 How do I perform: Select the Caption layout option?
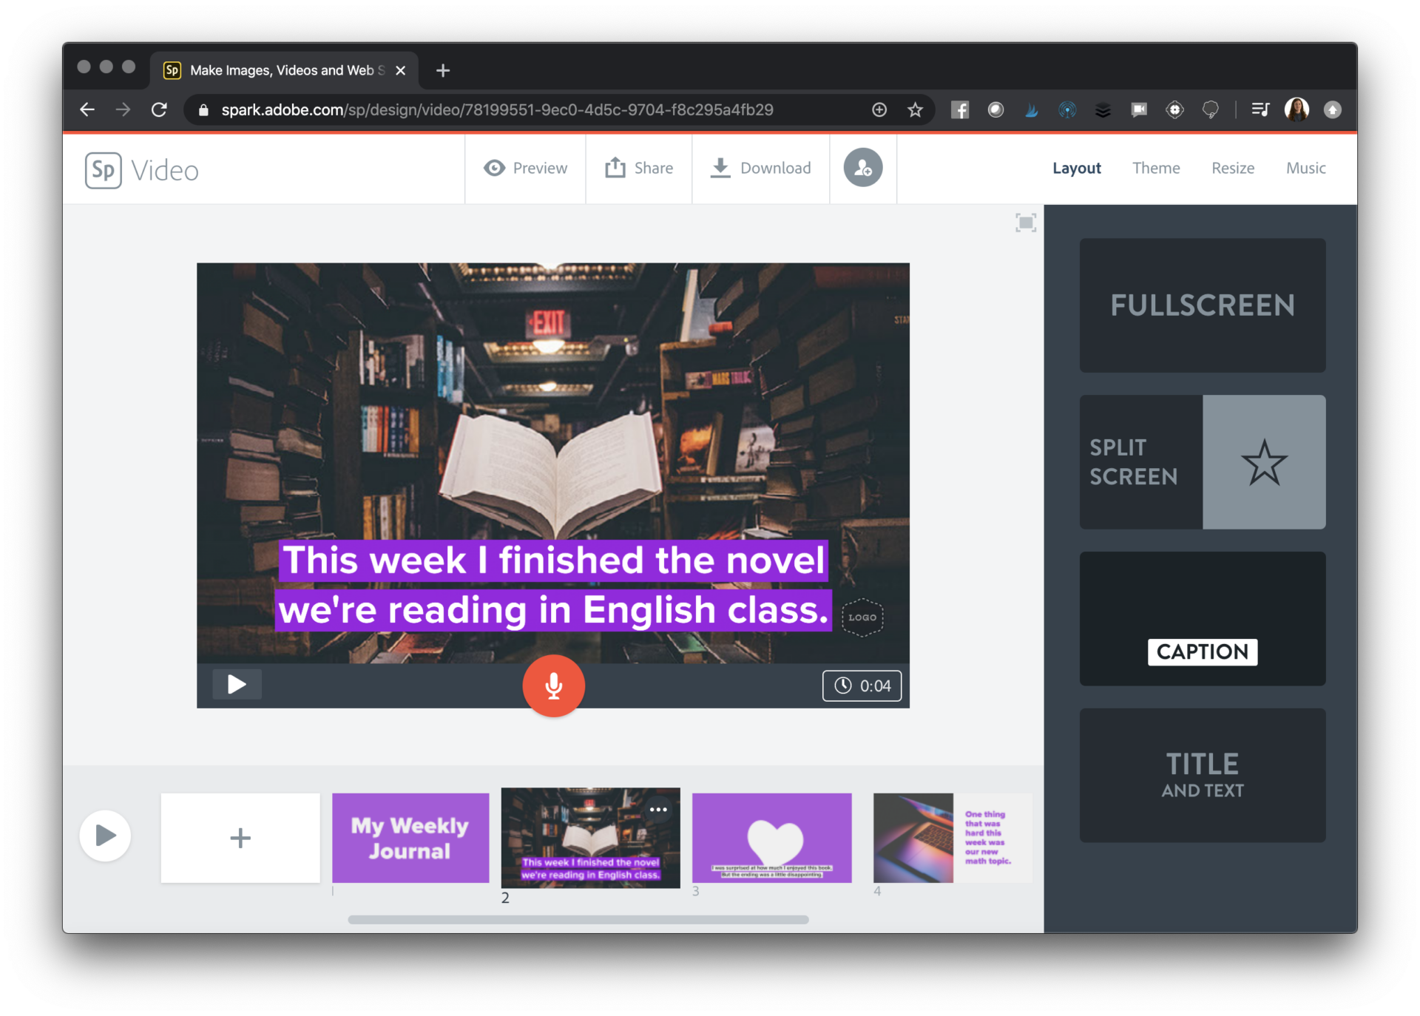1202,619
